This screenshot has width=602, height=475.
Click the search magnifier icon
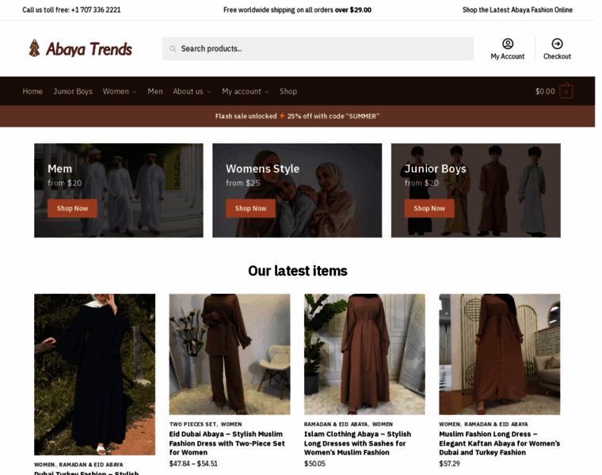point(173,49)
